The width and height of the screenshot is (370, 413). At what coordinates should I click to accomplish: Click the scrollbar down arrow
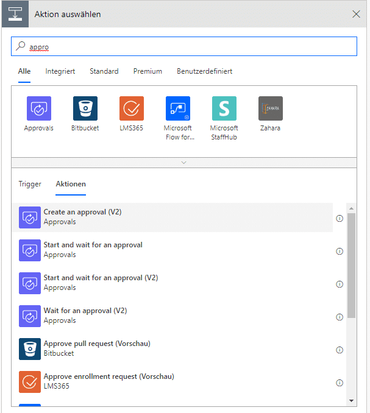pyautogui.click(x=351, y=401)
